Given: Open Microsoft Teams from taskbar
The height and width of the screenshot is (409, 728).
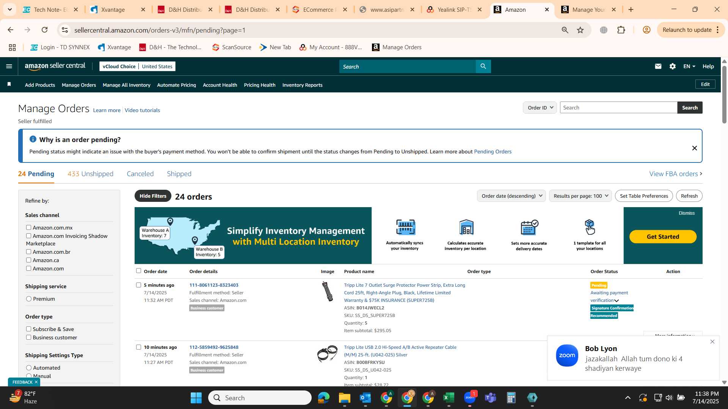Looking at the screenshot, I should (490, 398).
